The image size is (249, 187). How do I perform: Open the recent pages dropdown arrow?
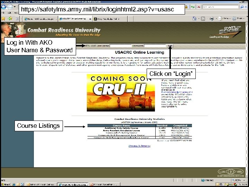point(15,7)
